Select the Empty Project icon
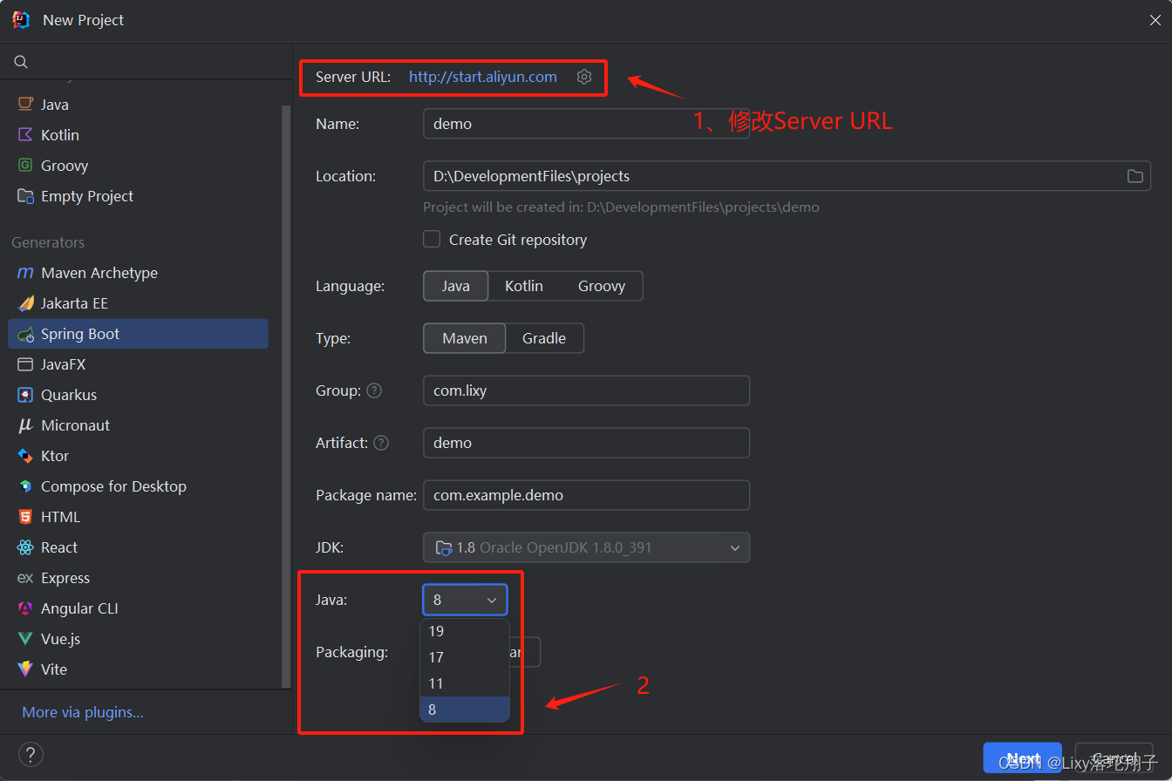 coord(25,196)
